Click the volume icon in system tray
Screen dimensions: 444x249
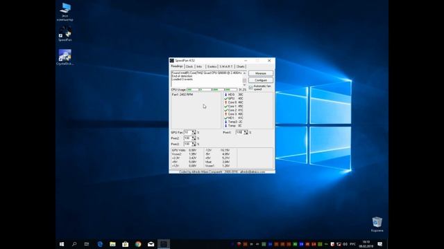pos(345,244)
